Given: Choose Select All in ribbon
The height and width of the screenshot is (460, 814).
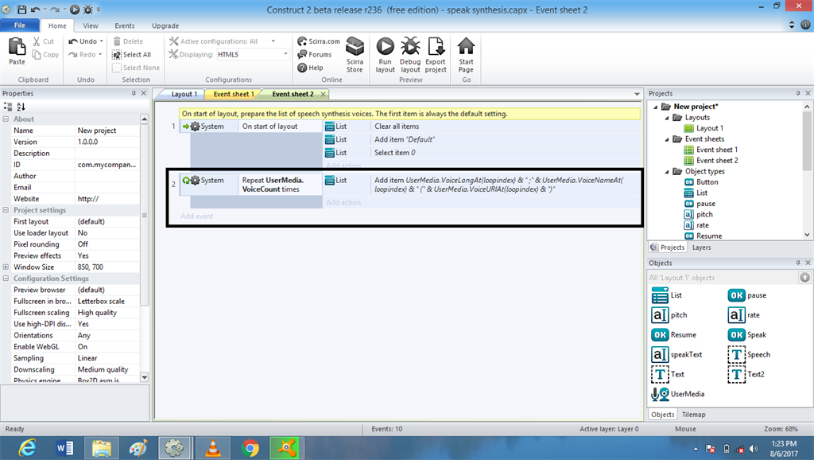Looking at the screenshot, I should pyautogui.click(x=132, y=55).
